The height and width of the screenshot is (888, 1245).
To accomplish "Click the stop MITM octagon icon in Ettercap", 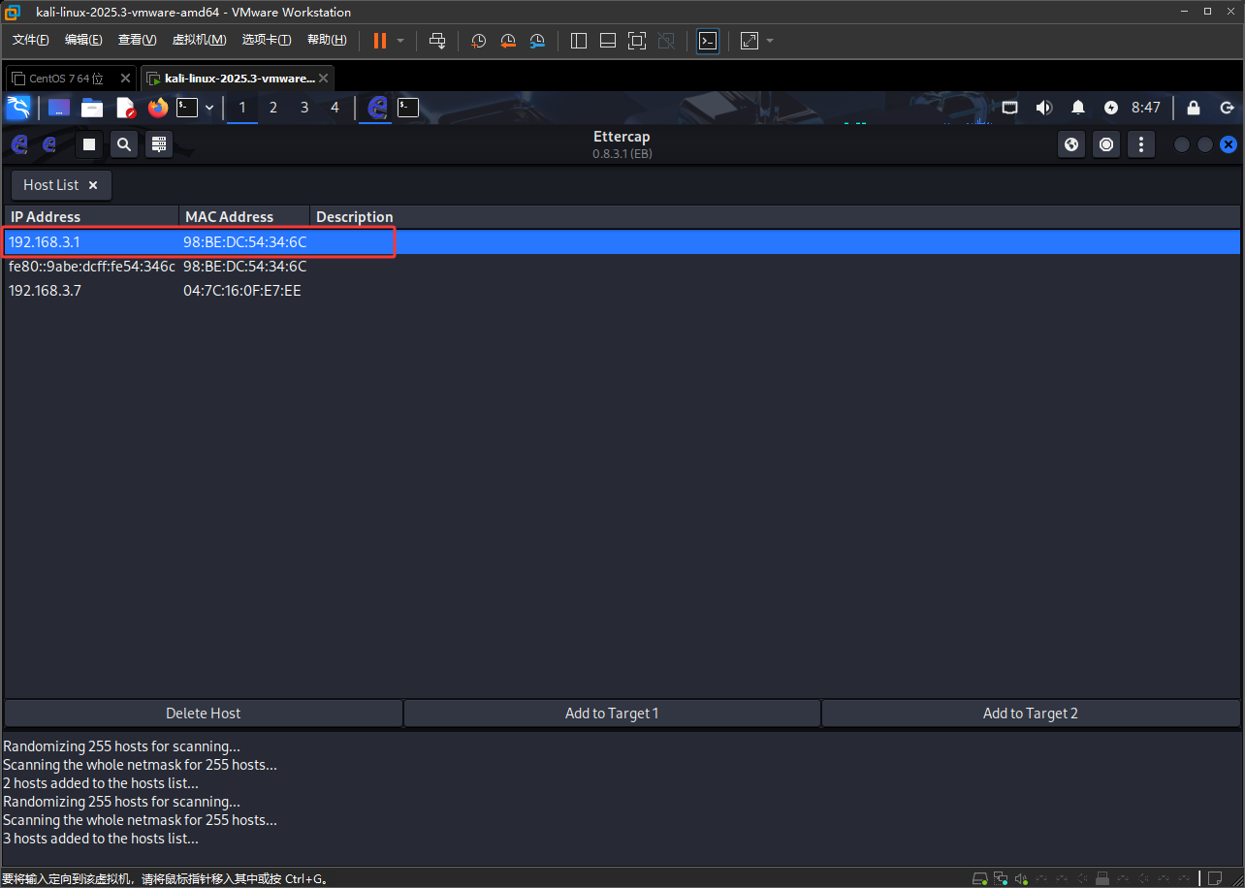I will (1106, 144).
